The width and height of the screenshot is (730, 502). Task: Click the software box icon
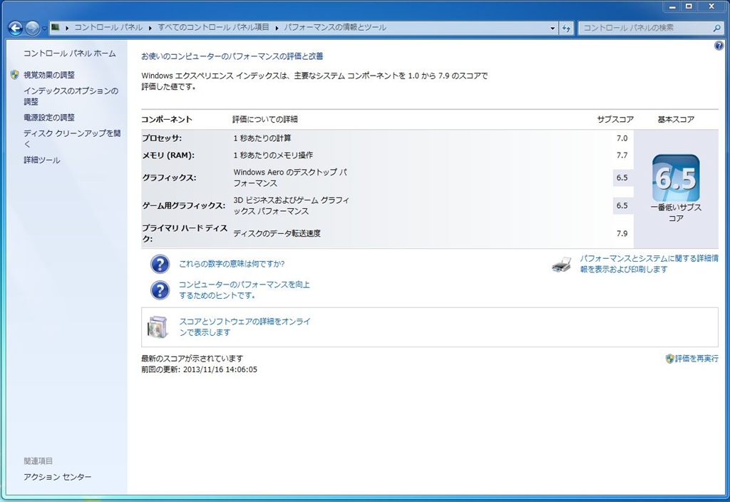pos(158,327)
